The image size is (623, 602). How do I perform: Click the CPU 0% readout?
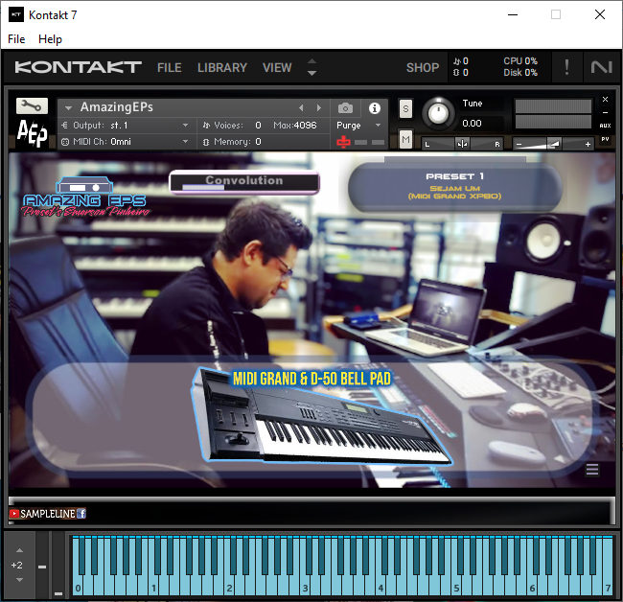(520, 61)
